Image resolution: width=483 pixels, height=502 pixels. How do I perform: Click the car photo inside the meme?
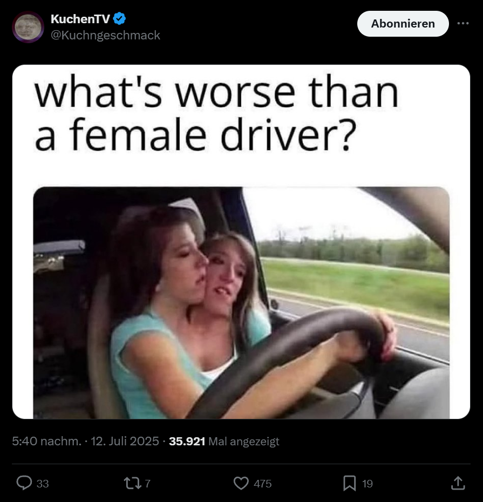point(241,302)
